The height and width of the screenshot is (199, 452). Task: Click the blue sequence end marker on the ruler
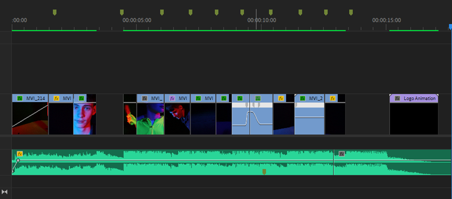(450, 27)
